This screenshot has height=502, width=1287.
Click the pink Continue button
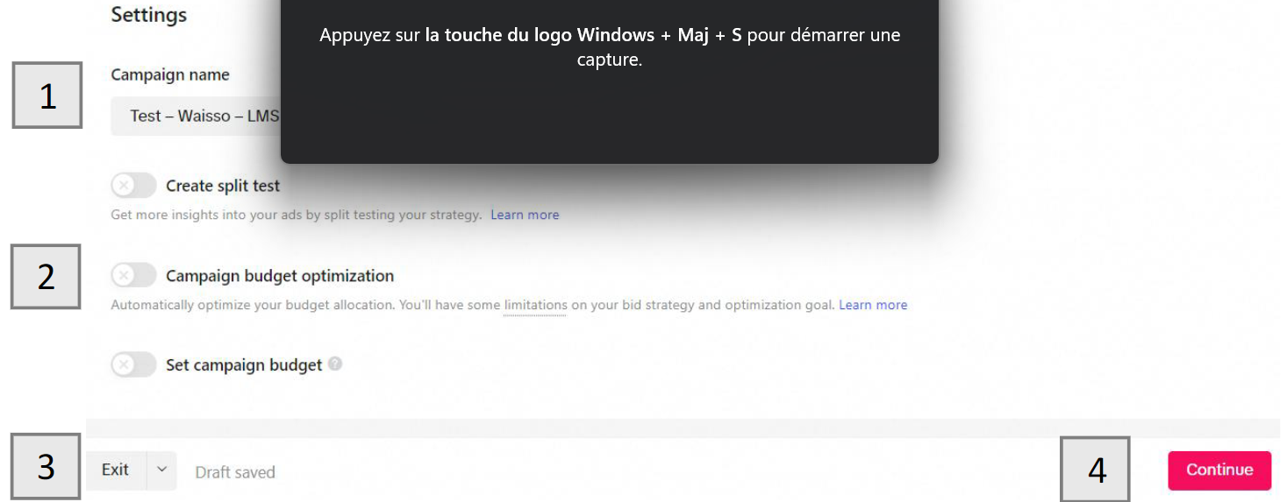1219,470
